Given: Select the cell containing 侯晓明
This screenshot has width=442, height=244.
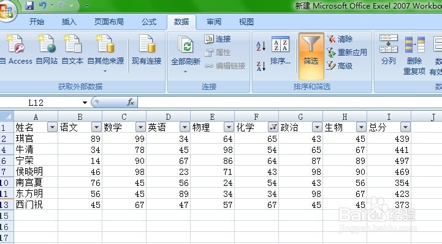Looking at the screenshot, I should [36, 171].
